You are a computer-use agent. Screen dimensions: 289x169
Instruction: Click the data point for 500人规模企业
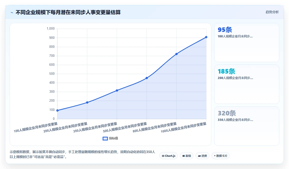pyautogui.click(x=147, y=78)
